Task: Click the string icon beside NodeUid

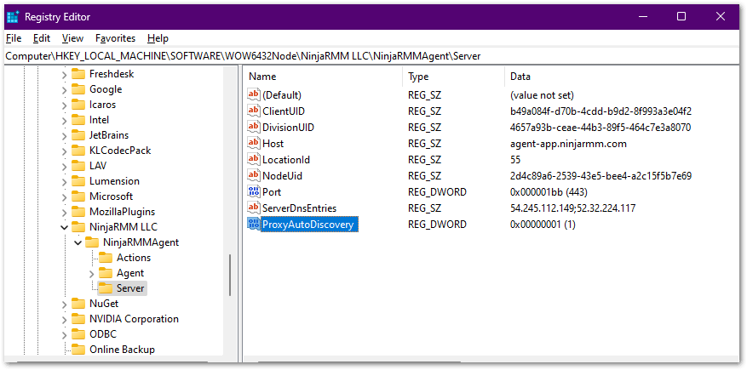Action: click(253, 176)
